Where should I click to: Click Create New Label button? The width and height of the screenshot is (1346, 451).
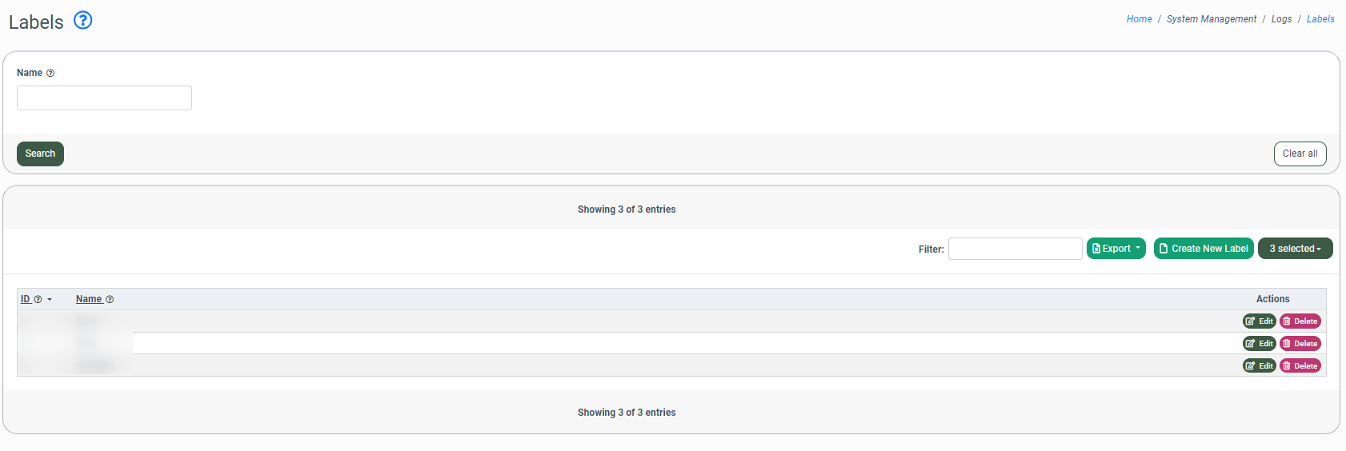[x=1204, y=249]
